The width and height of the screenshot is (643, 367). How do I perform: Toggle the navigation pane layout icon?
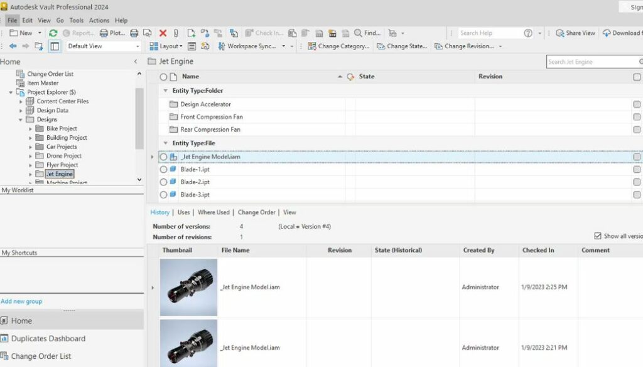pos(55,46)
